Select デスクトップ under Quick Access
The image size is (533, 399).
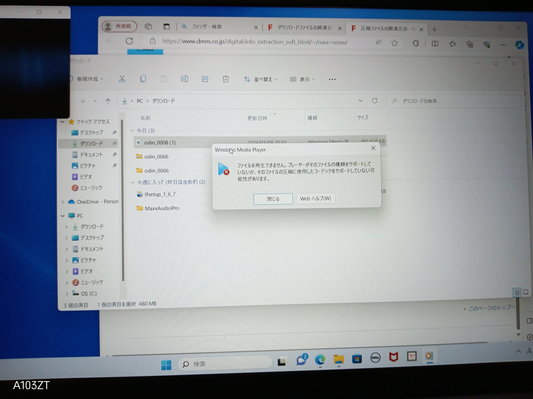[91, 132]
